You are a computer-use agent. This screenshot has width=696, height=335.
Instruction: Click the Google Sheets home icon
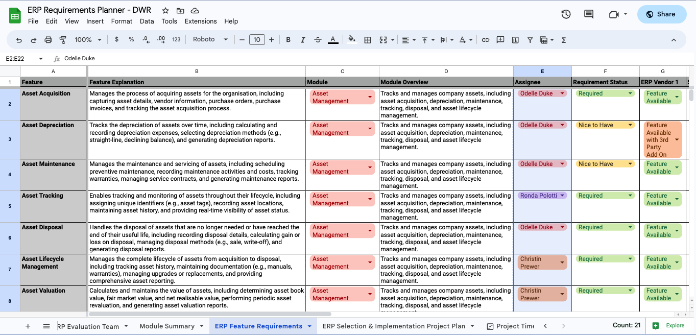[x=15, y=15]
